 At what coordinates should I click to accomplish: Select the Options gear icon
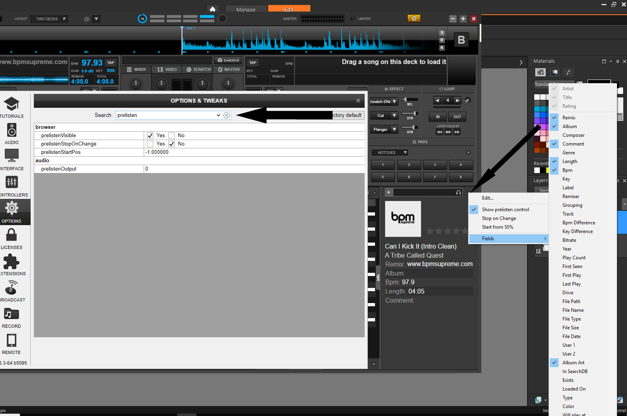[12, 208]
